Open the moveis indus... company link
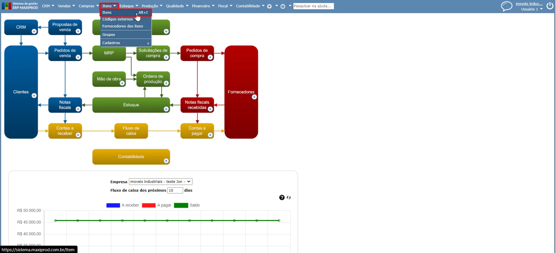556x253 pixels. click(x=529, y=4)
